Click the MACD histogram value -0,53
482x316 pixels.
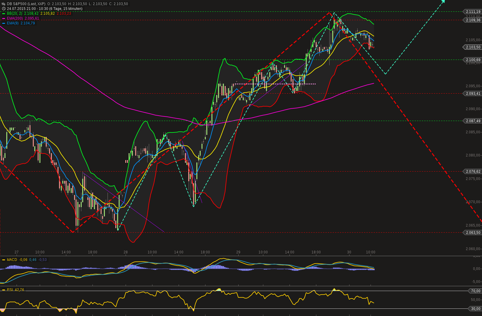(43, 260)
